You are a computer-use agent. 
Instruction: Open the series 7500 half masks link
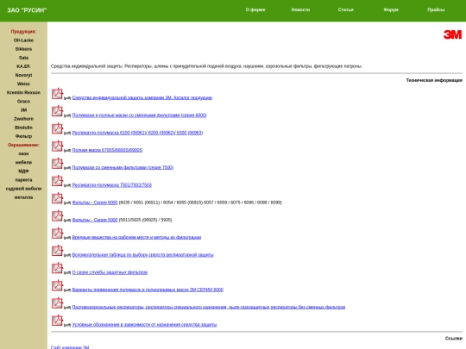point(123,167)
